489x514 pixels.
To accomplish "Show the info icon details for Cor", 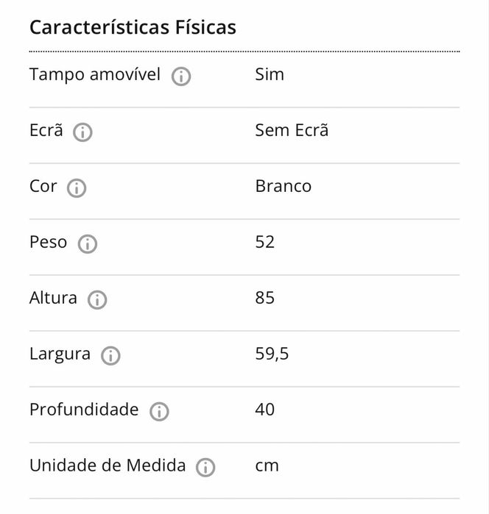I will [x=77, y=188].
